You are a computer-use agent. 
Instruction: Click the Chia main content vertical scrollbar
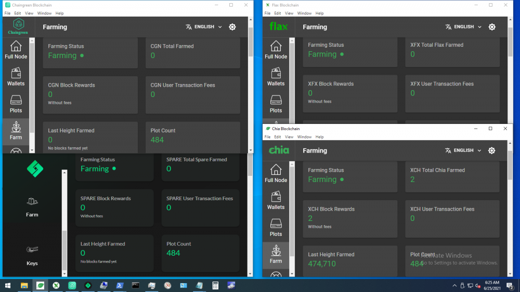click(x=510, y=208)
